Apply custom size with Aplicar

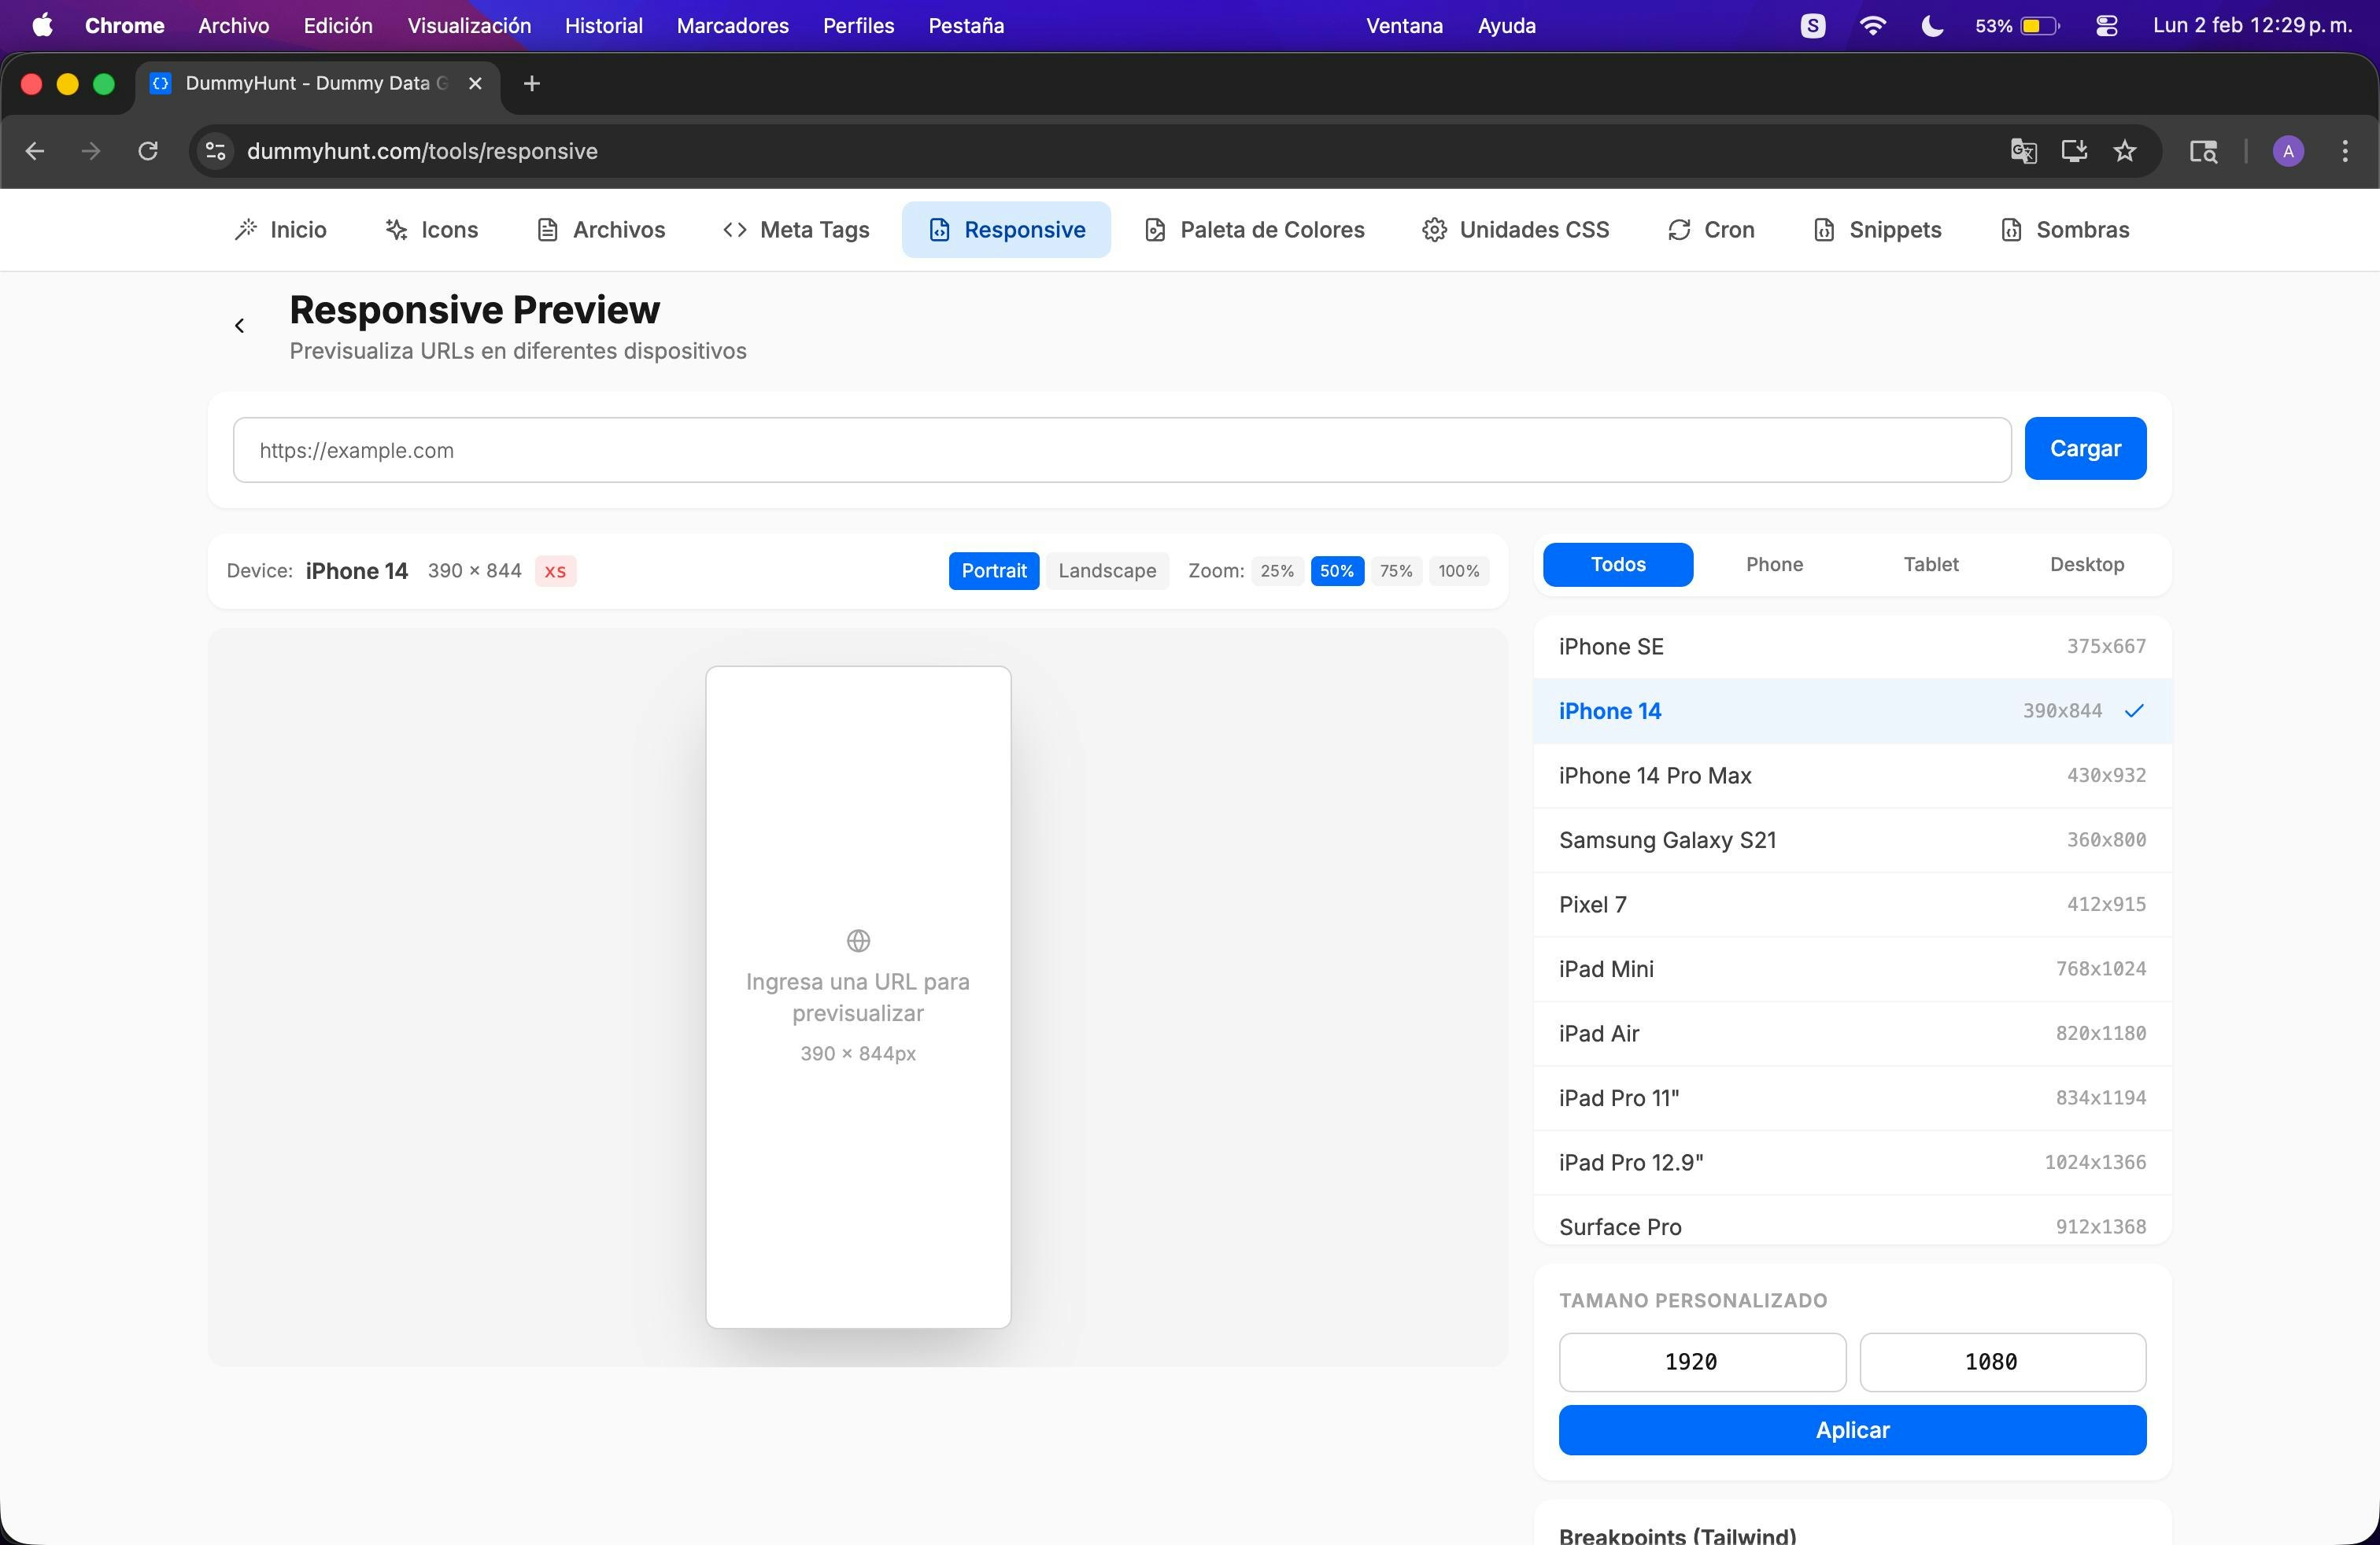pyautogui.click(x=1851, y=1430)
